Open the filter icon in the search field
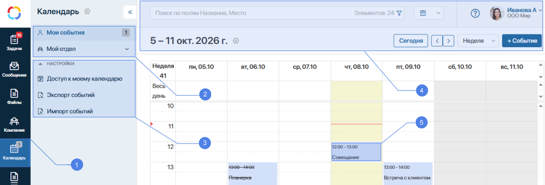Image resolution: width=545 pixels, height=185 pixels. (399, 13)
